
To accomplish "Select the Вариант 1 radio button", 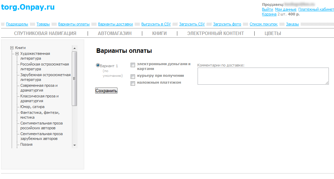I will point(98,65).
